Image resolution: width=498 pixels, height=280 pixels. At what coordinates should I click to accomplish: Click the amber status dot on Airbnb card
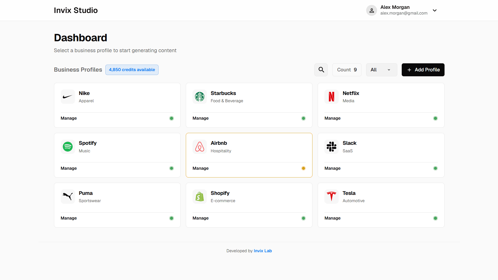tap(303, 168)
